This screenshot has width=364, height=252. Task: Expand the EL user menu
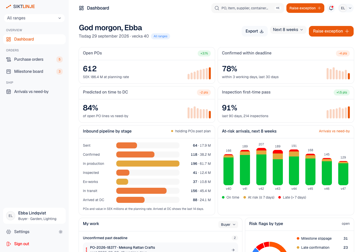pyautogui.click(x=346, y=8)
